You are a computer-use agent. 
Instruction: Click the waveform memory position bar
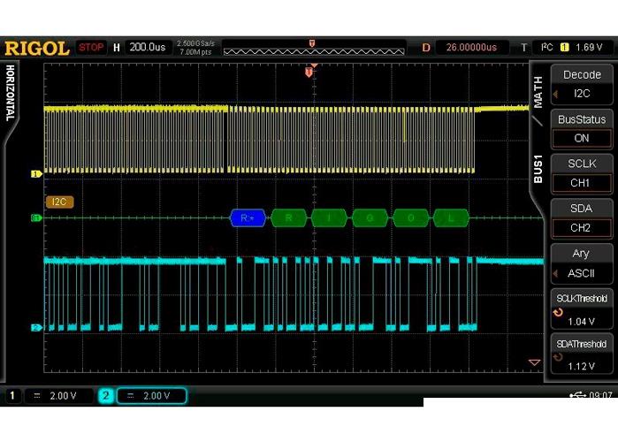[309, 50]
